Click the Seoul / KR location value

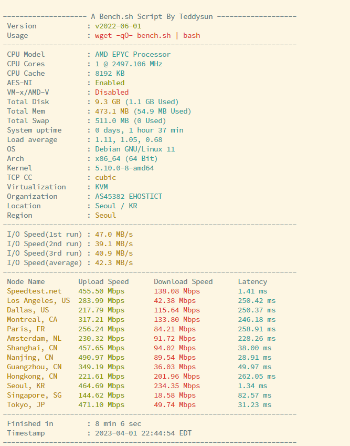click(116, 206)
